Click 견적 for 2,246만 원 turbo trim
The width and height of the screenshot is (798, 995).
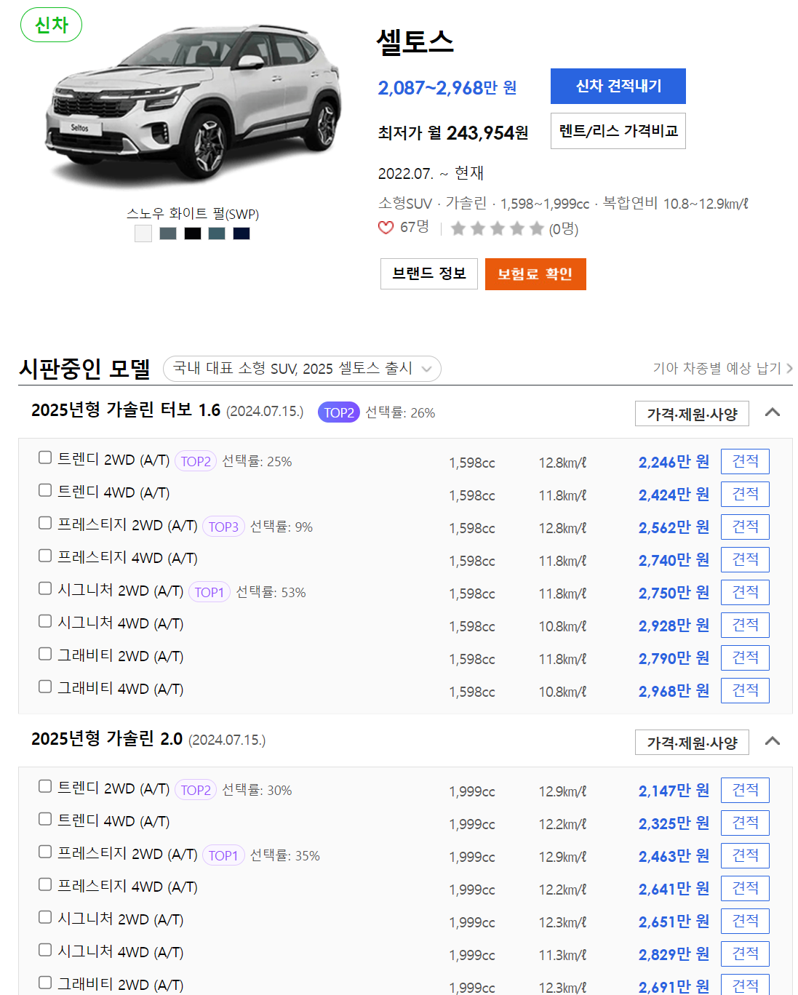(745, 462)
